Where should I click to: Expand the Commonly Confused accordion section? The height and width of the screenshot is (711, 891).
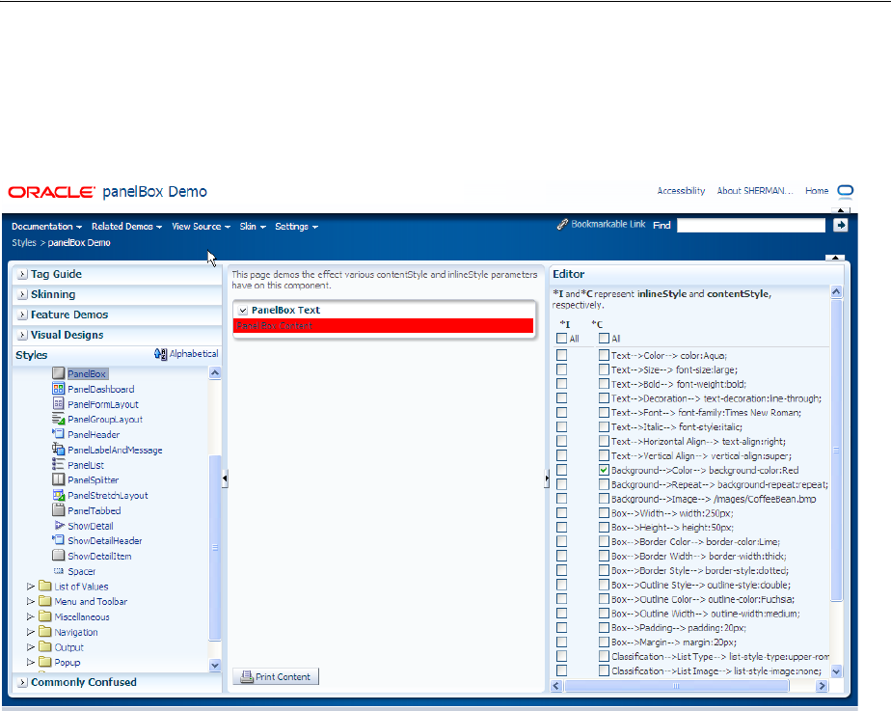click(22, 683)
